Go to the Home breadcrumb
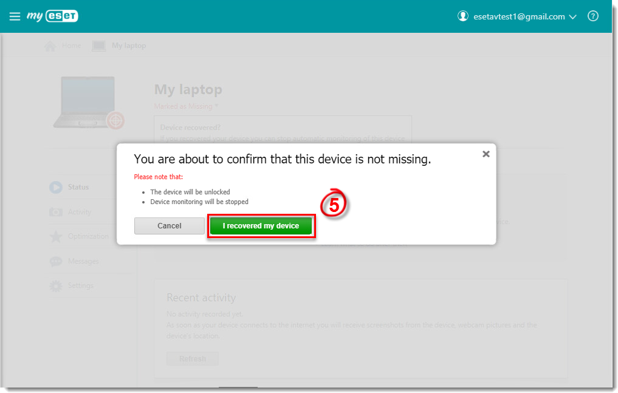This screenshot has width=618, height=393. (x=71, y=46)
